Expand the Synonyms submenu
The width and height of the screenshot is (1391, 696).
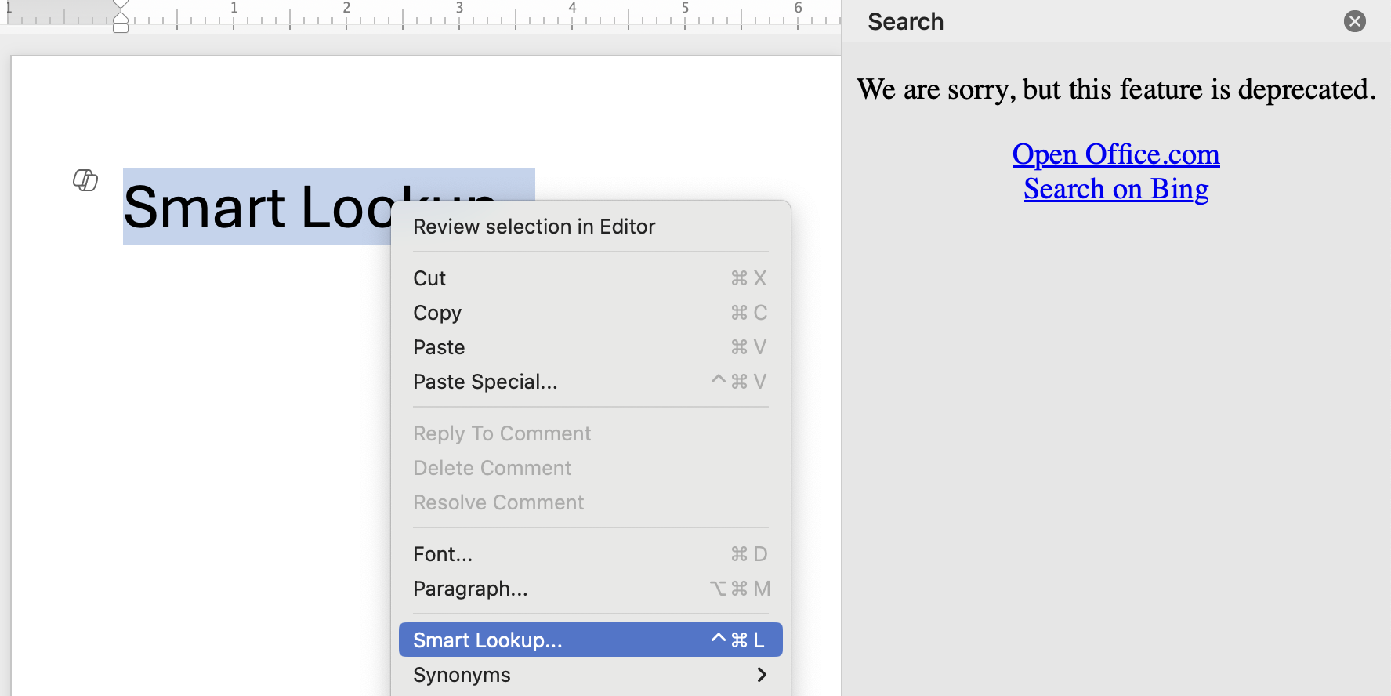pos(591,675)
